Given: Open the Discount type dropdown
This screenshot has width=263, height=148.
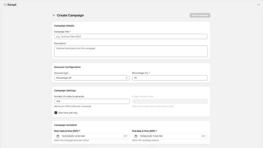Looking at the screenshot, I should click(x=92, y=78).
